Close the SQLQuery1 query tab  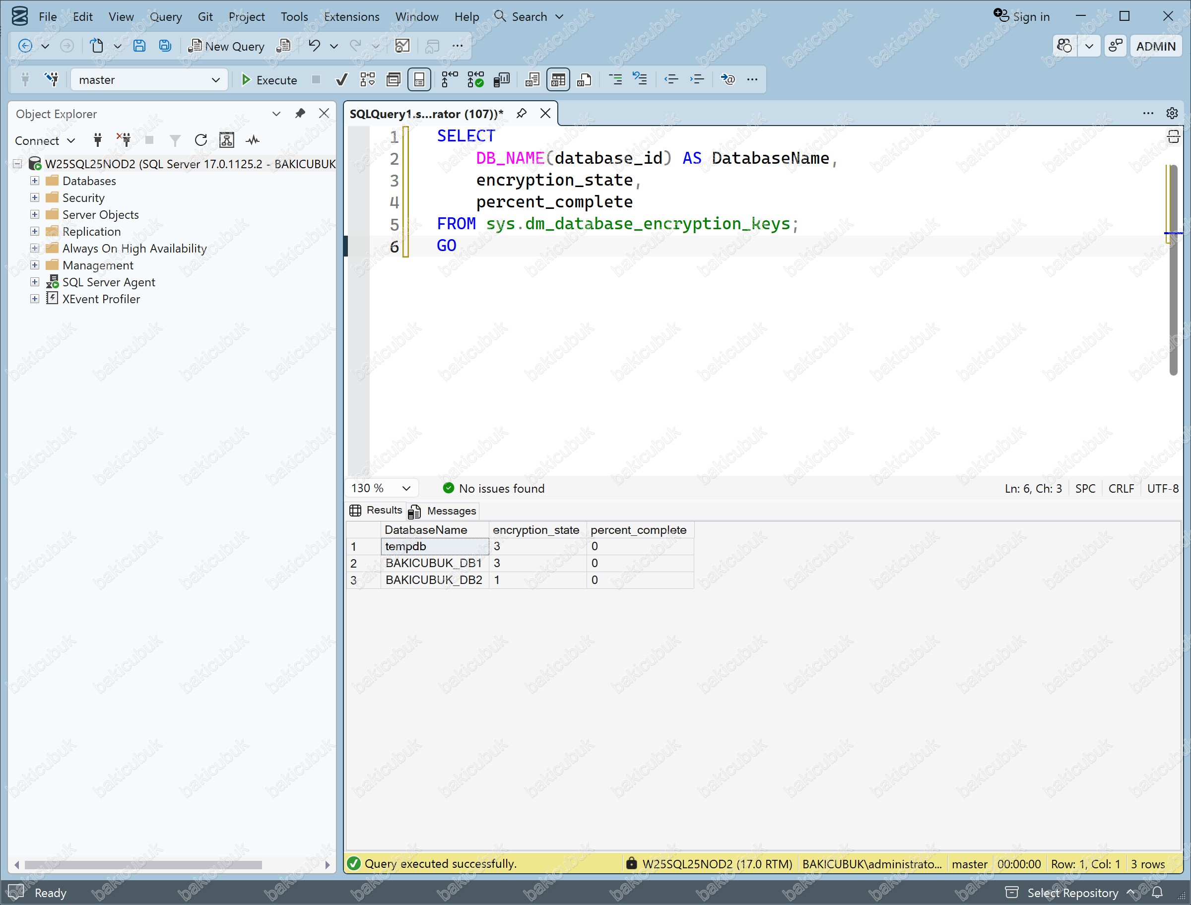(x=545, y=113)
